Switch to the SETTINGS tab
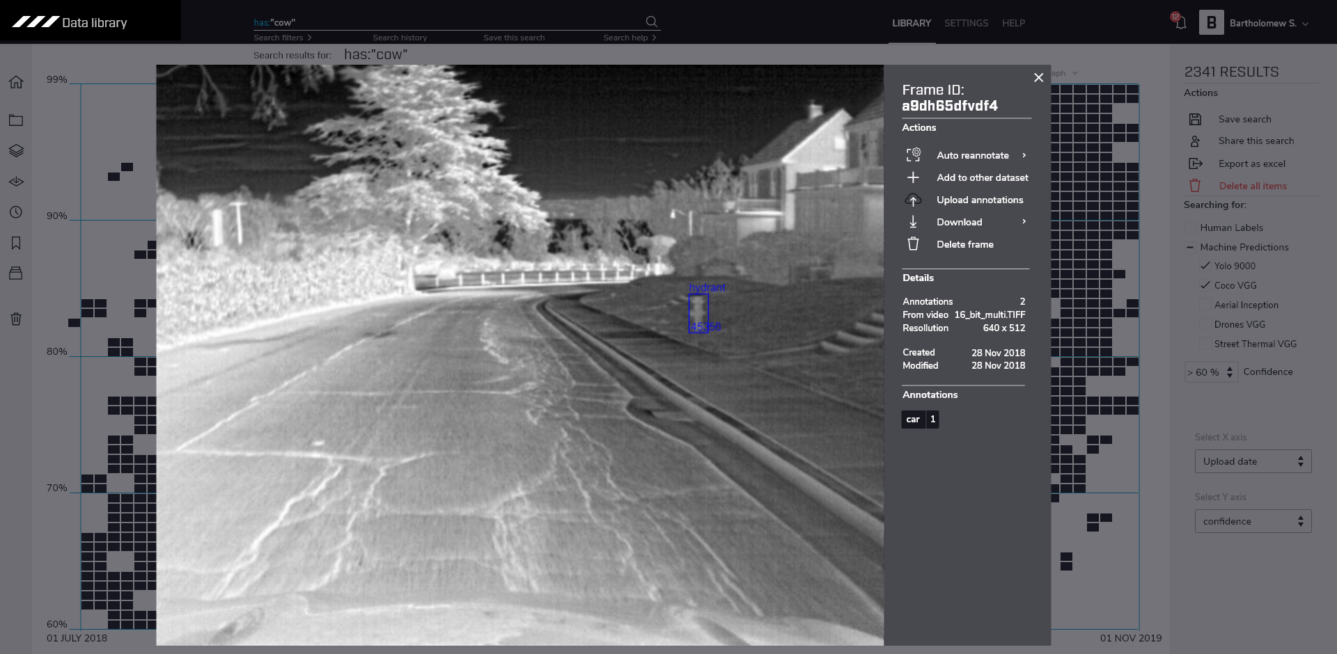1337x654 pixels. tap(966, 23)
